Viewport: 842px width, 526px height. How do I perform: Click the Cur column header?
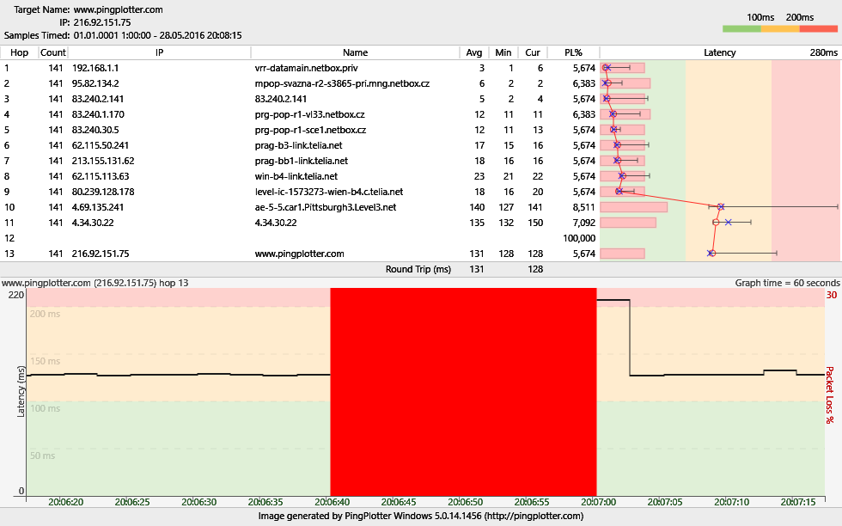tap(532, 52)
